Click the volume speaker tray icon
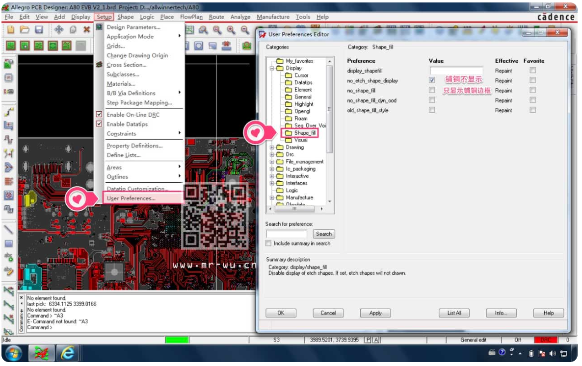This screenshot has width=582, height=366. coord(552,353)
